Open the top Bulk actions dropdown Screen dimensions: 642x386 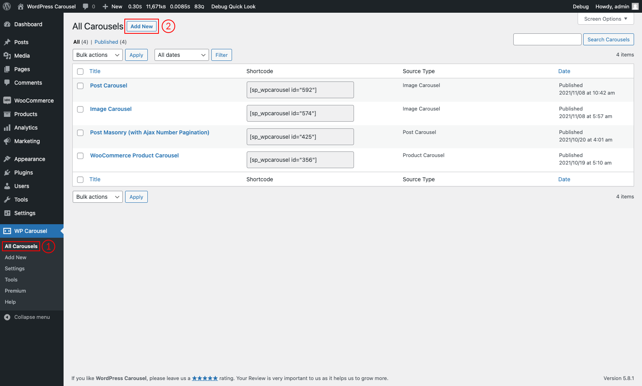click(x=98, y=55)
